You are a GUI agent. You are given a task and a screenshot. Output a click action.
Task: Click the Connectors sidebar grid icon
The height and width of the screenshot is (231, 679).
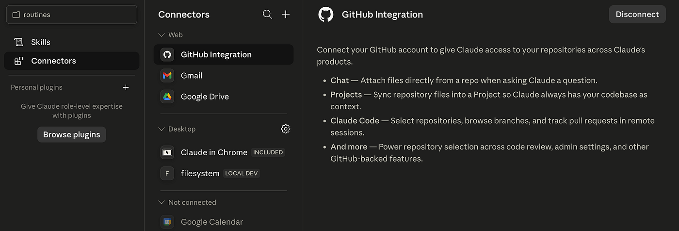pos(18,61)
